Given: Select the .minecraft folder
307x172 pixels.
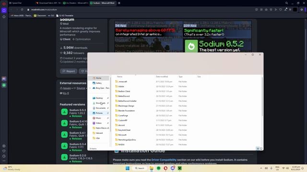Looking at the screenshot, I should click(123, 82).
